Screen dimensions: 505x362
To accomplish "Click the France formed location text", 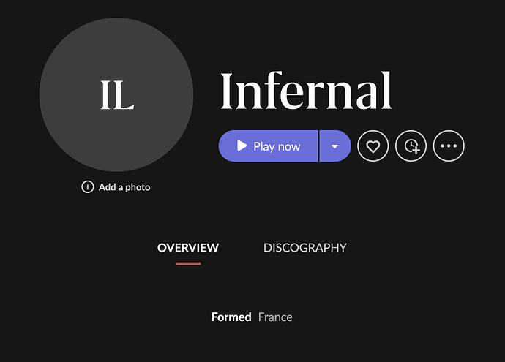I will pyautogui.click(x=275, y=317).
